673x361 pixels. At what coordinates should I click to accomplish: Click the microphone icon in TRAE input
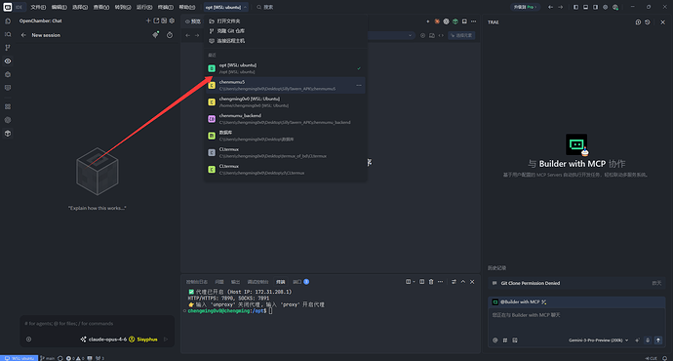[648, 340]
